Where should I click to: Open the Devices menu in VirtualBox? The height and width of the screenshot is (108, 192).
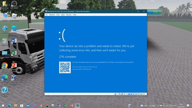click(69, 15)
